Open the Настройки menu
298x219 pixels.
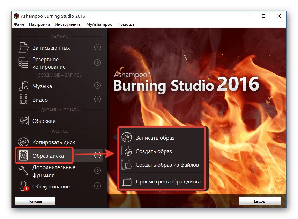pos(39,24)
